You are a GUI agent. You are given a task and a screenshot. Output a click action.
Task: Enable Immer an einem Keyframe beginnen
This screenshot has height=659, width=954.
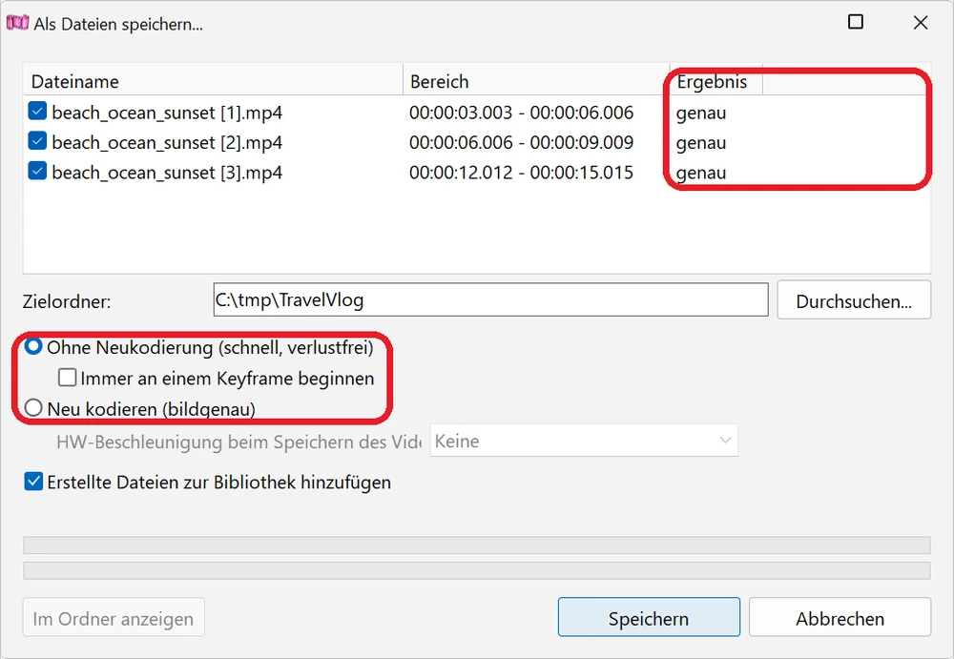67,378
